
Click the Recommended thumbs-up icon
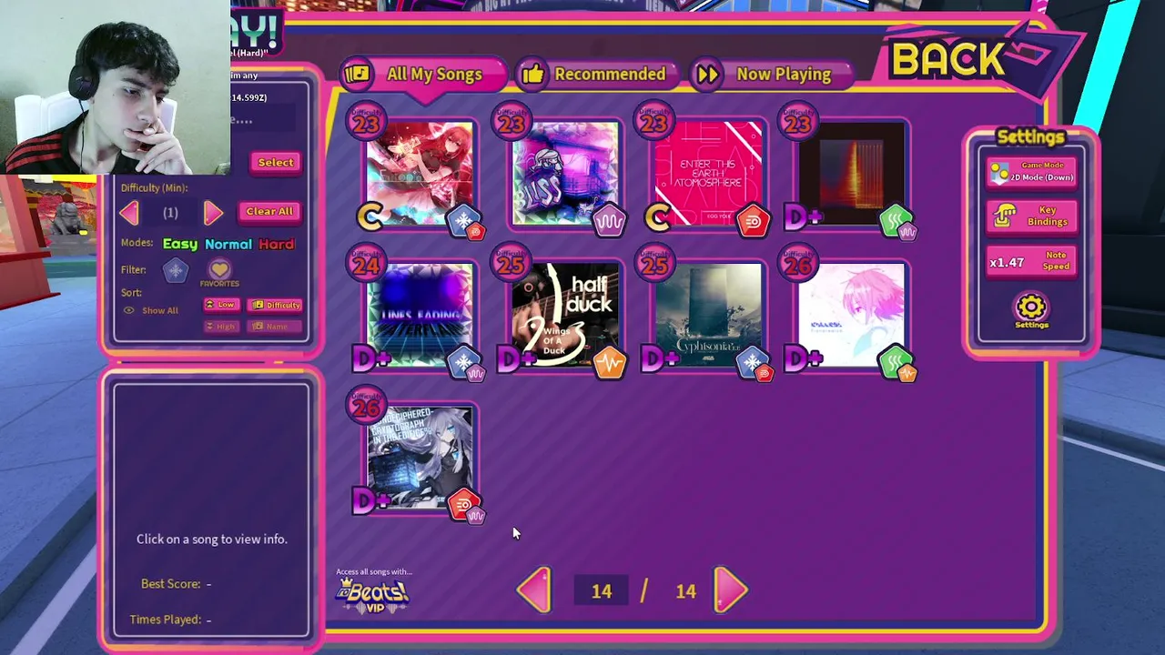point(532,74)
